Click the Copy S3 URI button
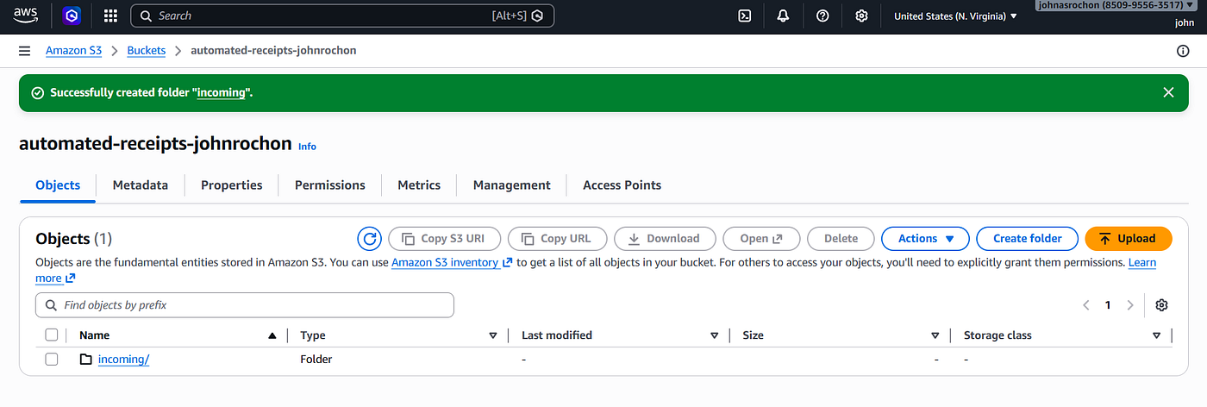 (x=444, y=239)
